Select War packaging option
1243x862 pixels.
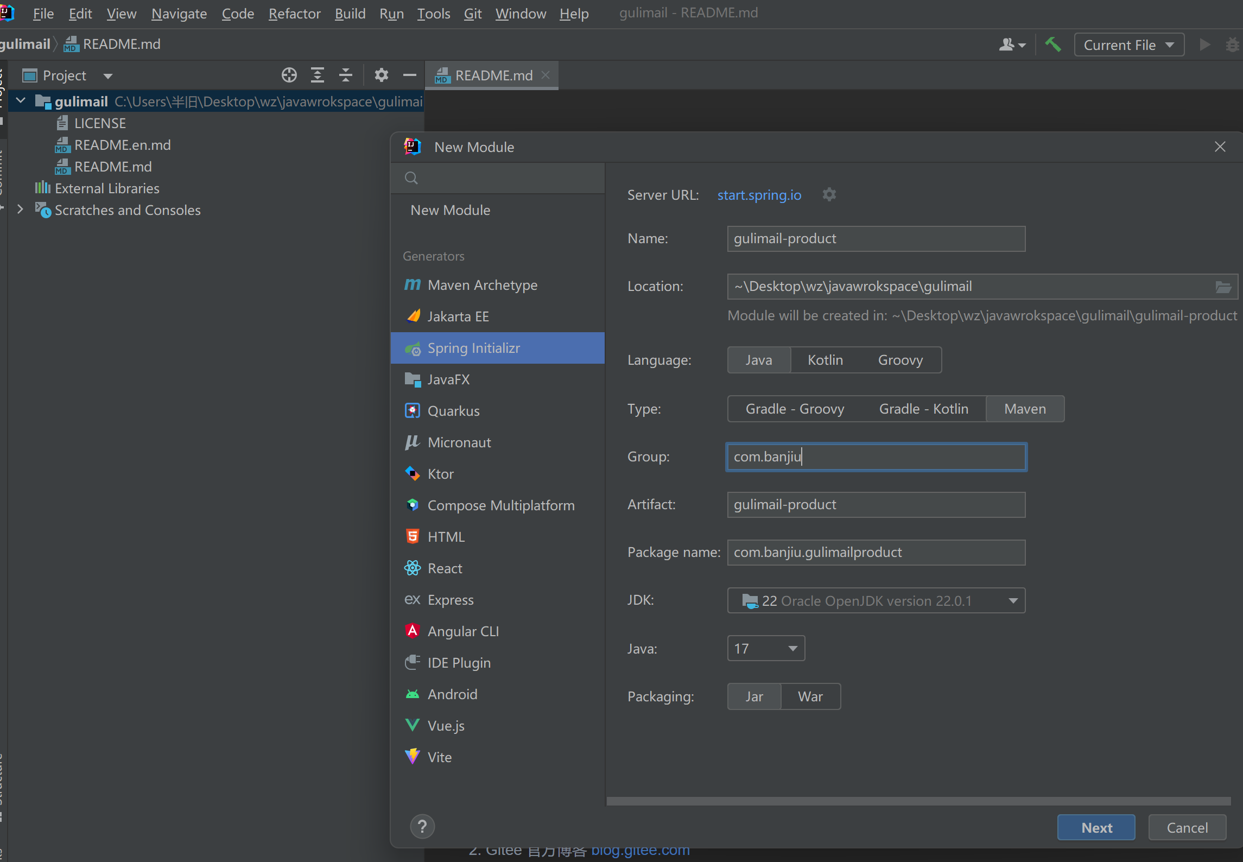[x=810, y=697]
